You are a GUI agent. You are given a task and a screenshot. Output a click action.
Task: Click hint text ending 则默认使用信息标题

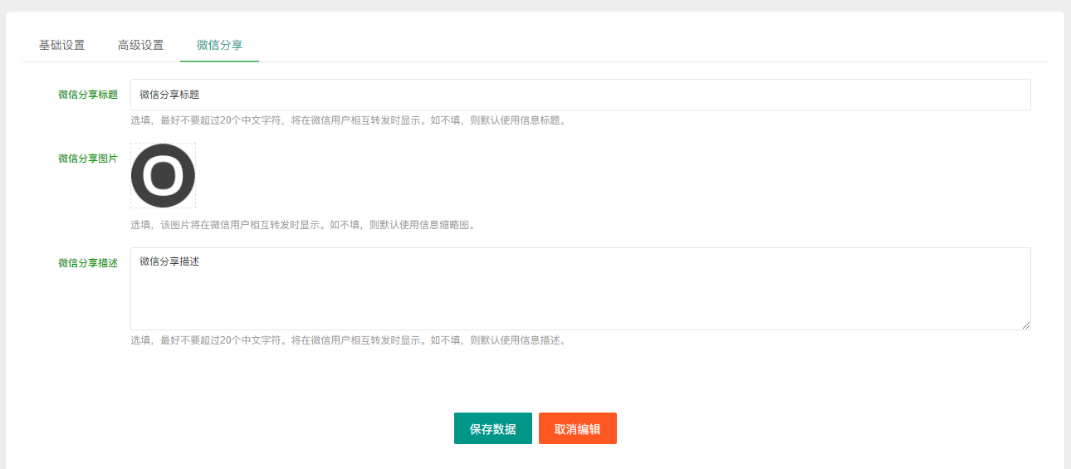pyautogui.click(x=350, y=120)
